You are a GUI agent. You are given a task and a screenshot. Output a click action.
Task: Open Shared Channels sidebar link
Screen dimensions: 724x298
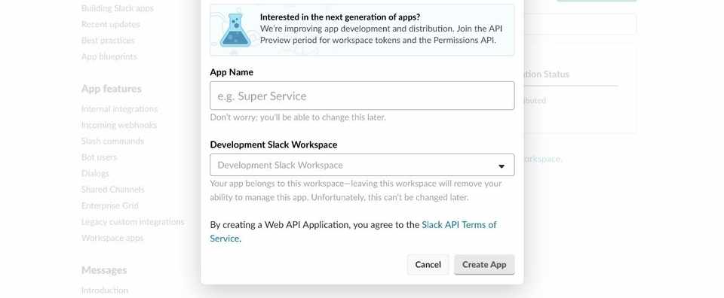112,190
